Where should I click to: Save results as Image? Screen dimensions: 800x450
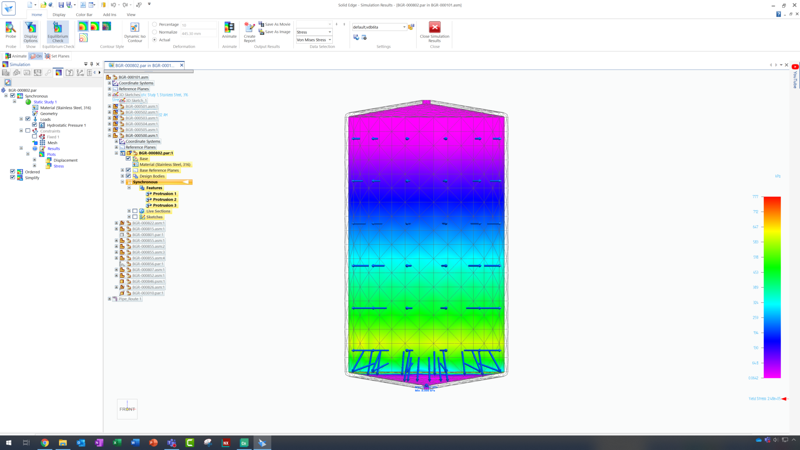[x=274, y=32]
